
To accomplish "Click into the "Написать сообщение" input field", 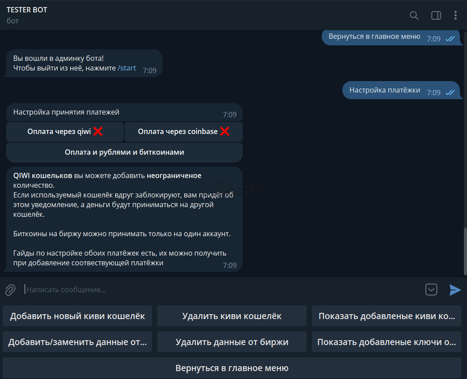I will [x=220, y=290].
